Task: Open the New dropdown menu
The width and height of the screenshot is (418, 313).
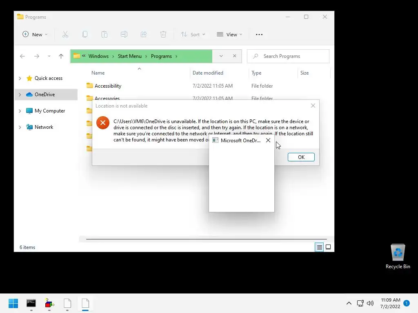Action: tap(35, 34)
